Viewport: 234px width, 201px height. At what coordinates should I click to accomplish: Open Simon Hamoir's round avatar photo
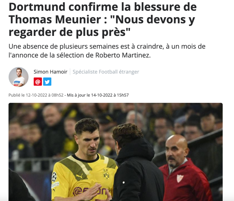pos(18,77)
